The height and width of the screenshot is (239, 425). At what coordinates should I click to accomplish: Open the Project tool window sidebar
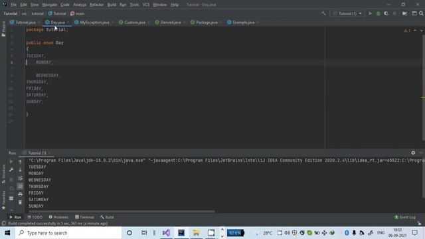3,29
